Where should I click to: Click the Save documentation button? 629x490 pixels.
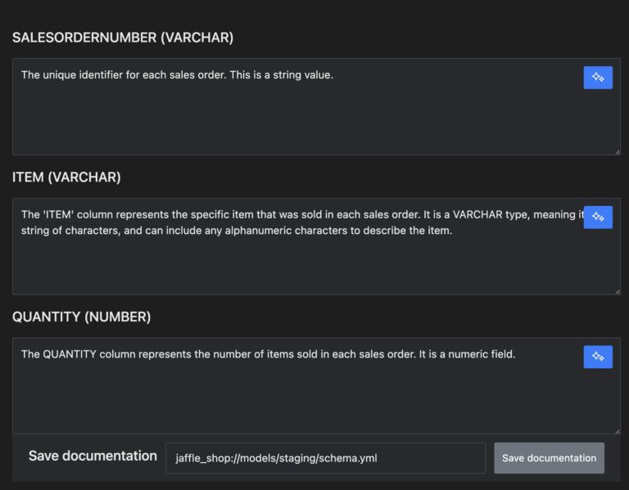(x=549, y=458)
